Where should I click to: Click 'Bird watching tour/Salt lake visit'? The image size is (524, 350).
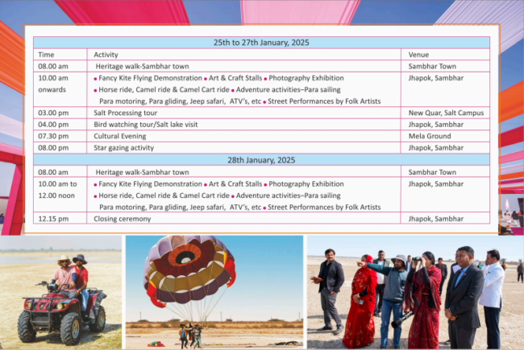pyautogui.click(x=146, y=125)
